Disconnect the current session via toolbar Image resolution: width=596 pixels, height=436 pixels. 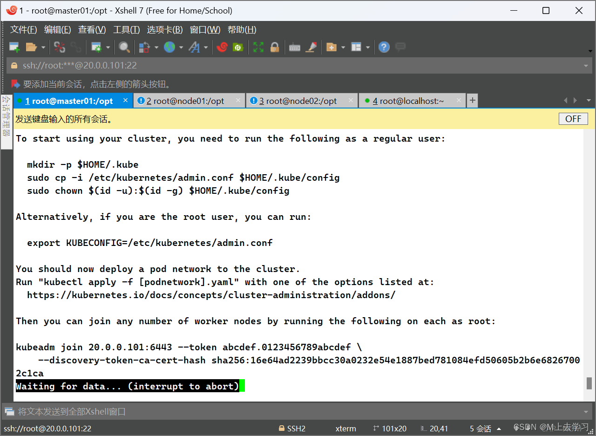click(x=60, y=47)
